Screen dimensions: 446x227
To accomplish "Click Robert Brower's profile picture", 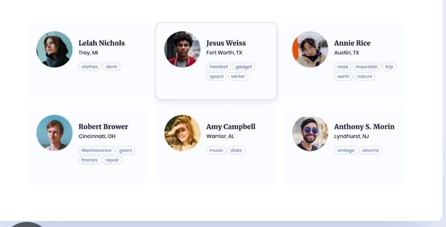I will [54, 133].
